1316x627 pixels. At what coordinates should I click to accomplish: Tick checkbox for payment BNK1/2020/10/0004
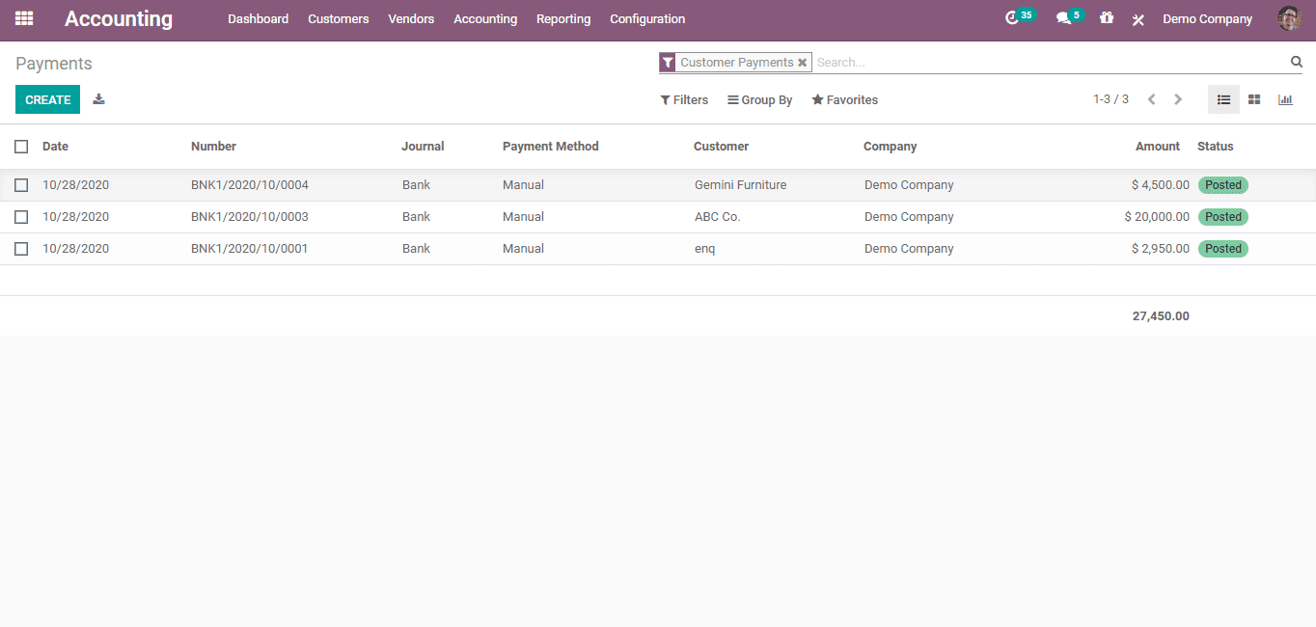(x=21, y=185)
